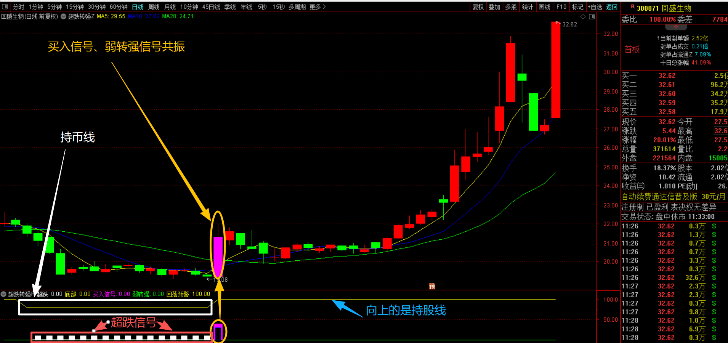This screenshot has width=728, height=343.
Task: Select 季线 quarterly tab
Action: pos(230,7)
